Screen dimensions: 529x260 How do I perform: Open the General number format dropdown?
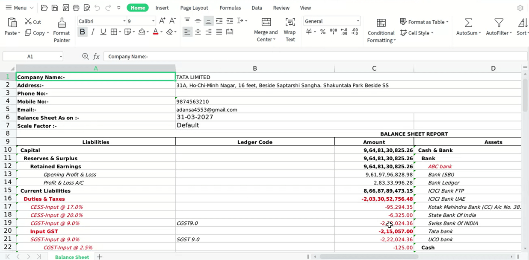point(358,21)
